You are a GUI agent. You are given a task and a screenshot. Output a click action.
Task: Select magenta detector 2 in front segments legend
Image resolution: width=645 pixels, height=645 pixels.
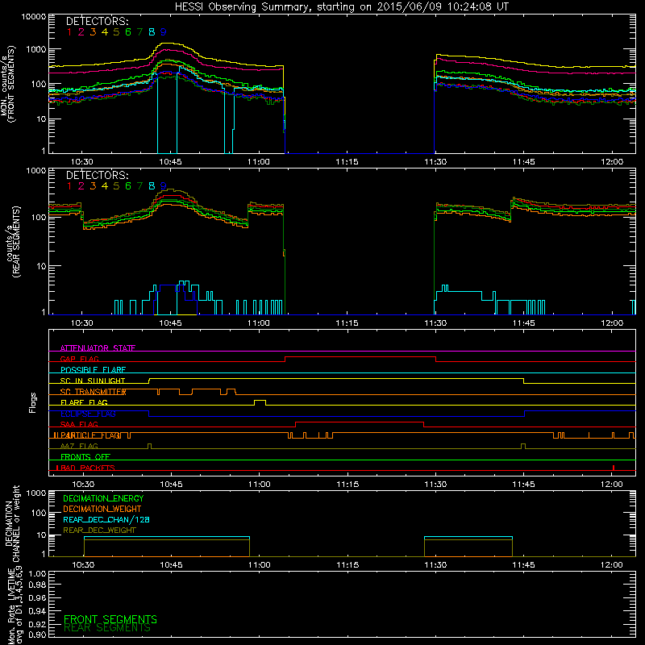point(81,32)
